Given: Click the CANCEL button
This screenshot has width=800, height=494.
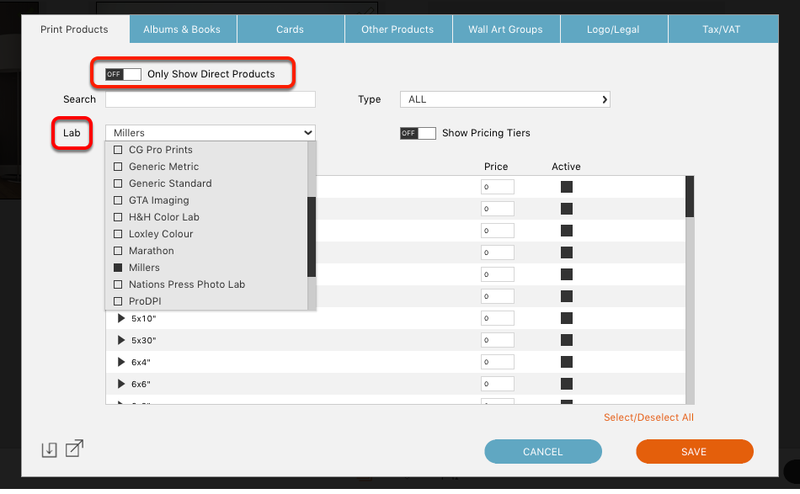Looking at the screenshot, I should click(543, 452).
